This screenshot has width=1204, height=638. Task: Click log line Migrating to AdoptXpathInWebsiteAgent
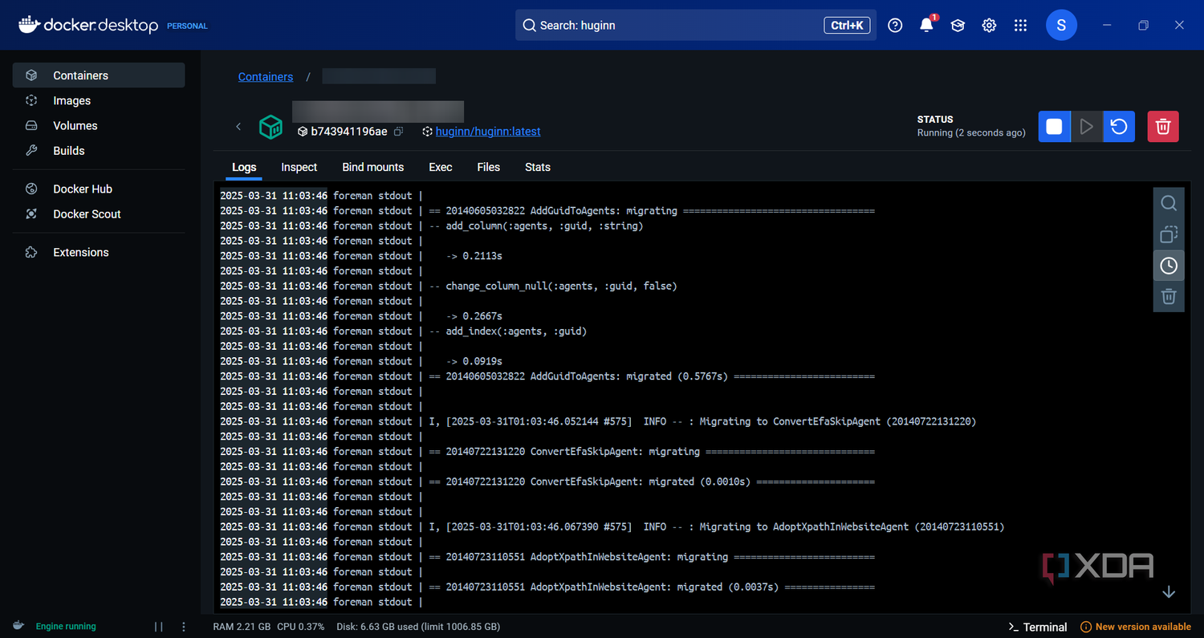pyautogui.click(x=852, y=526)
